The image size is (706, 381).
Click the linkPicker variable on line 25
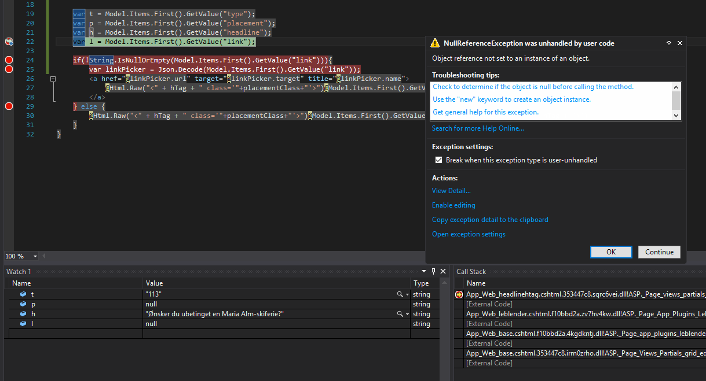click(128, 69)
